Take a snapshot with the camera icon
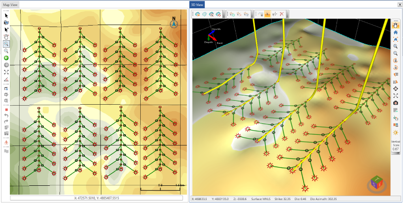Screen dimensions: 403x203 pyautogui.click(x=396, y=103)
